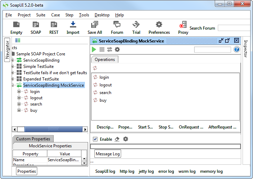The height and width of the screenshot is (179, 253).
Task: Open the http log tab
Action: click(x=127, y=171)
